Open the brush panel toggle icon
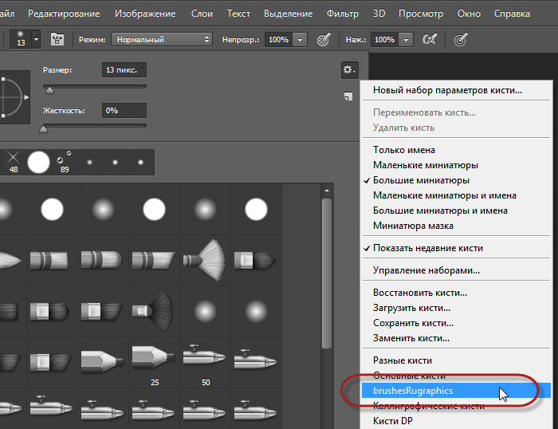 (57, 39)
